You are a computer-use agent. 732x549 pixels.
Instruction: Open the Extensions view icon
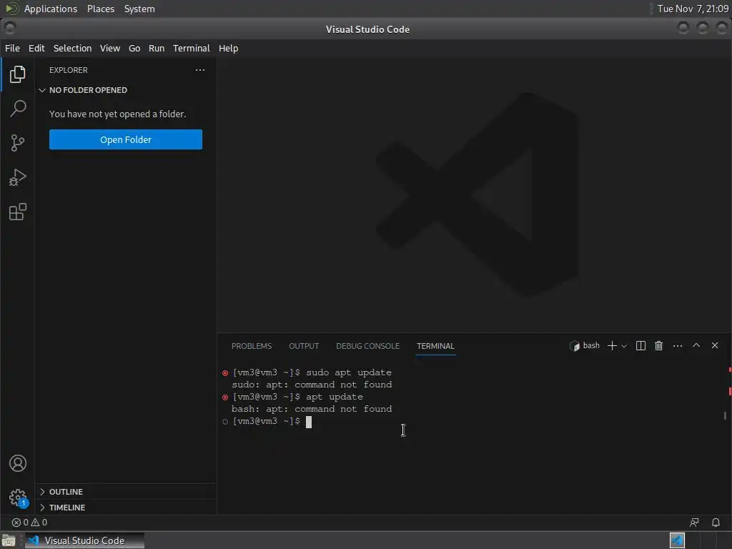tap(17, 212)
